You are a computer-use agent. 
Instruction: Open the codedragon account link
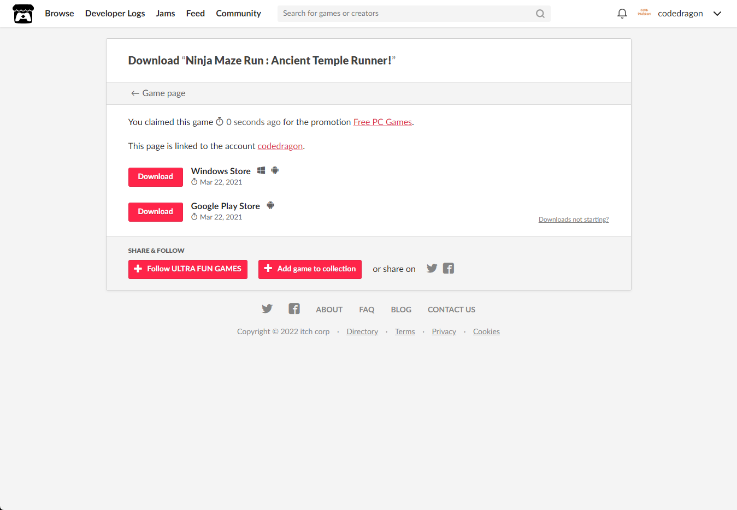(x=280, y=146)
